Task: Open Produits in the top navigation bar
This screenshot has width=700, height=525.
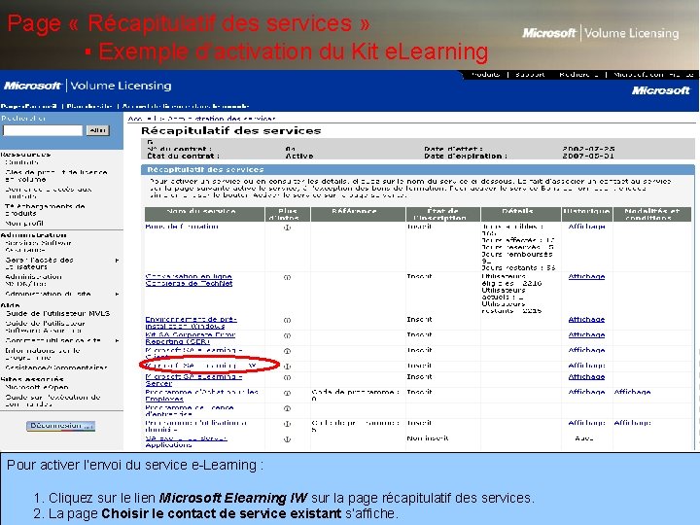Action: pyautogui.click(x=486, y=75)
